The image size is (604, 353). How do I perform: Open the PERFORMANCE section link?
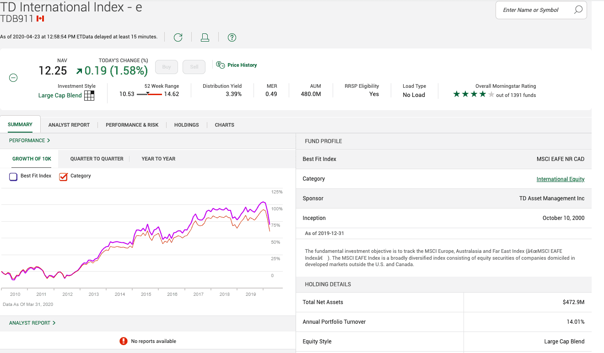[30, 140]
